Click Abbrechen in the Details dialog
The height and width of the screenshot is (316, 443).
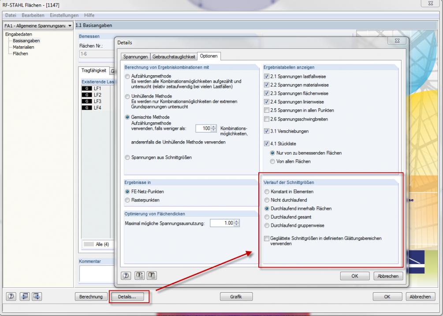tap(388, 276)
